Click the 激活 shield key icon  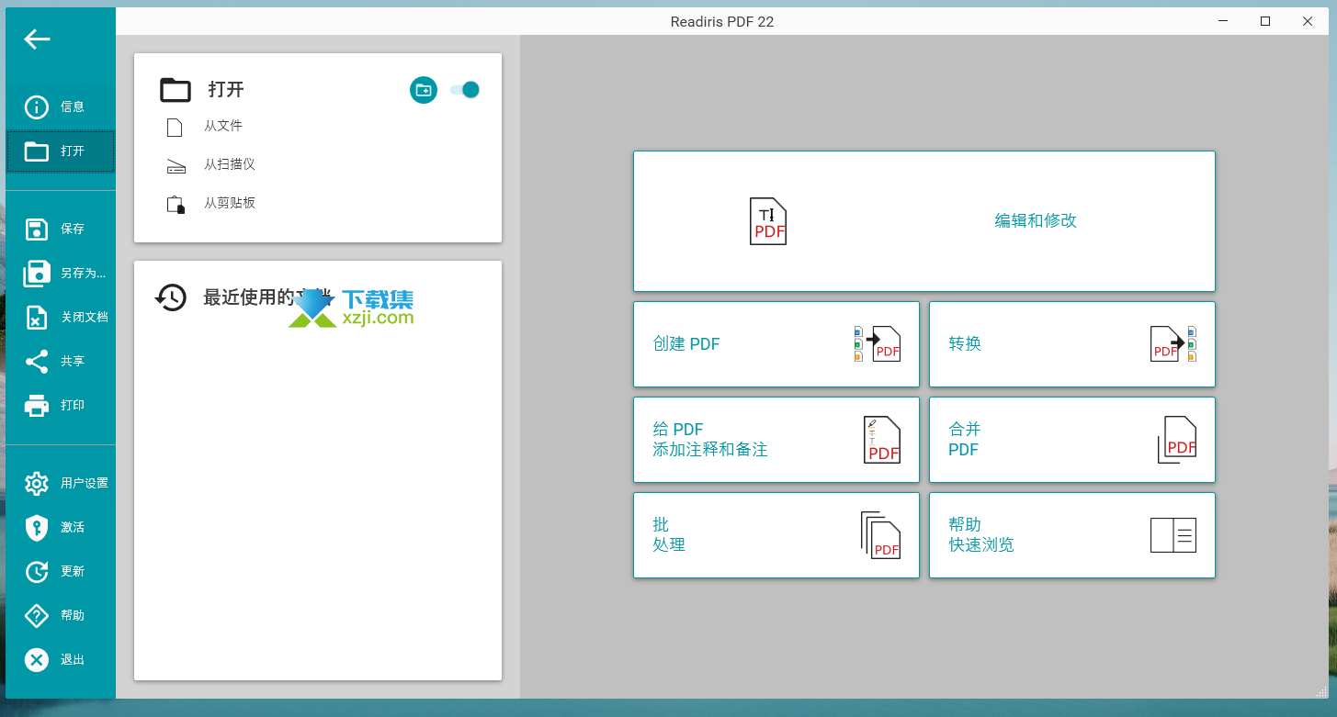37,527
